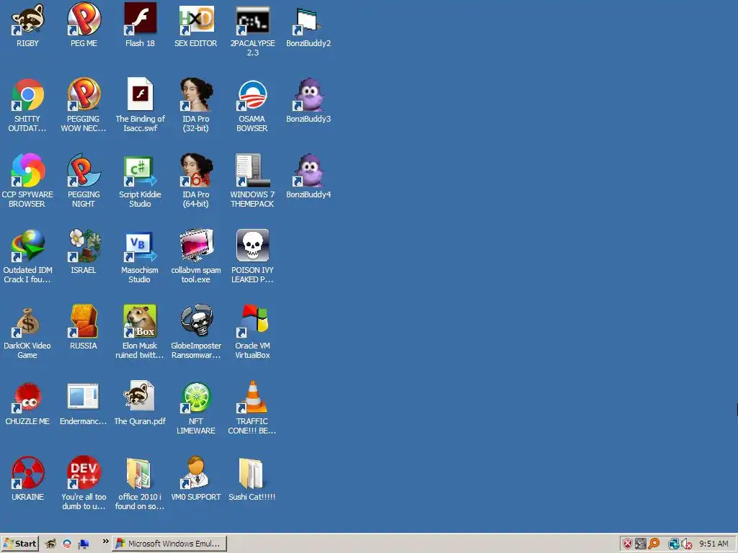Select the radiation icon labeled UKRAINE

pos(28,472)
